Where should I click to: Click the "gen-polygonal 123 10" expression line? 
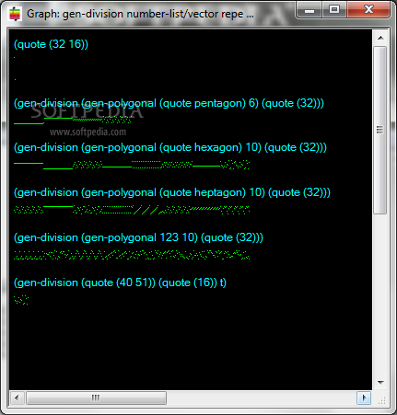pyautogui.click(x=138, y=237)
